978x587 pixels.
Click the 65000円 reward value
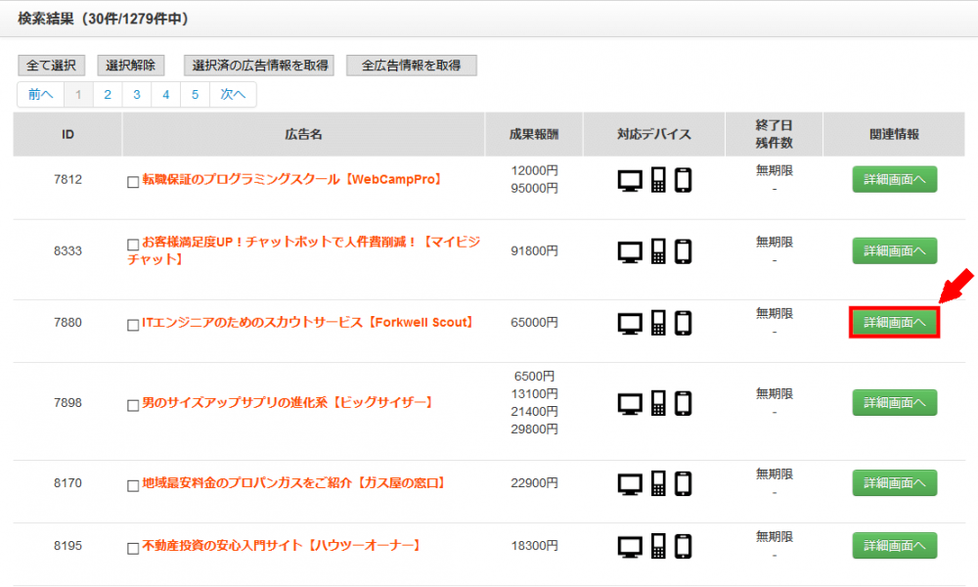pos(535,323)
